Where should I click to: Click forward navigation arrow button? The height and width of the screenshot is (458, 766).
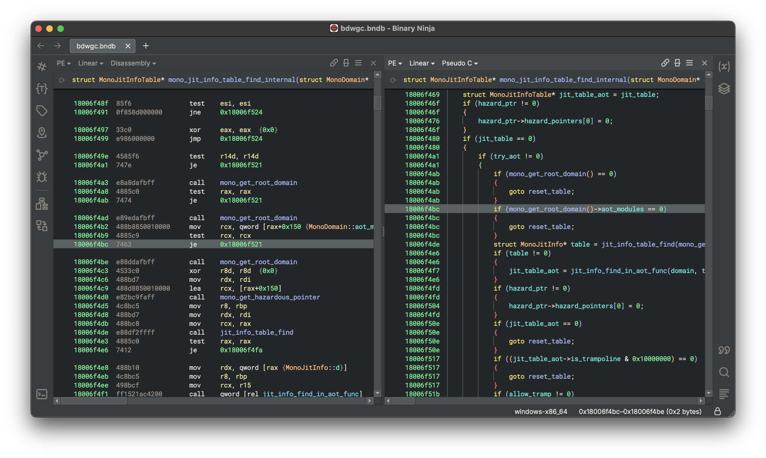click(x=58, y=45)
